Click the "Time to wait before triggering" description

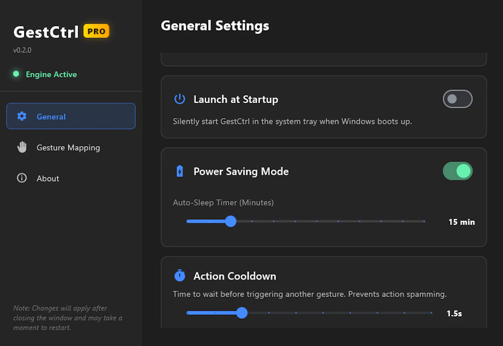(310, 294)
